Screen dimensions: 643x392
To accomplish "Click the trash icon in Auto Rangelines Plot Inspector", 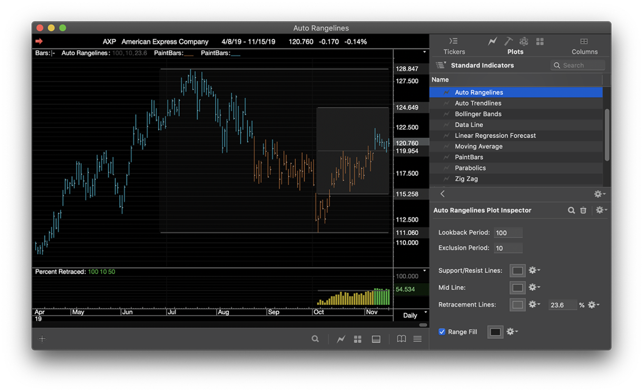I will click(x=583, y=210).
